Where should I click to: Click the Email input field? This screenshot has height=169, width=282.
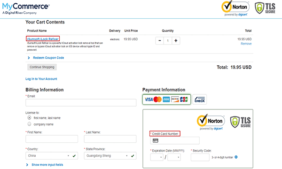[x=81, y=103]
